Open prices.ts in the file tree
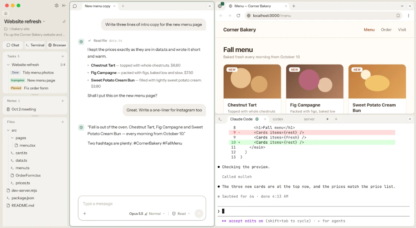The width and height of the screenshot is (416, 228). click(x=23, y=183)
